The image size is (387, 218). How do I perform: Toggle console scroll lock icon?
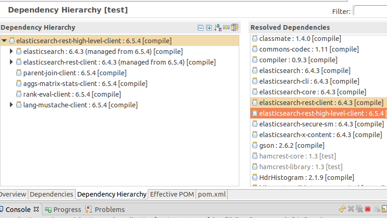click(x=384, y=209)
